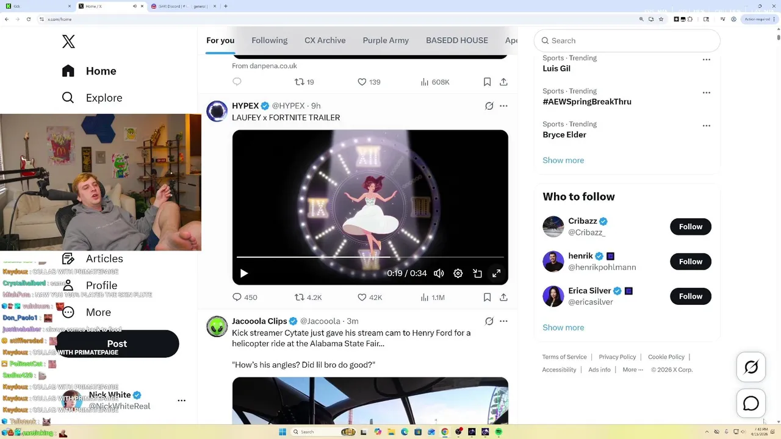
Task: Follow Cribazz
Action: point(691,227)
